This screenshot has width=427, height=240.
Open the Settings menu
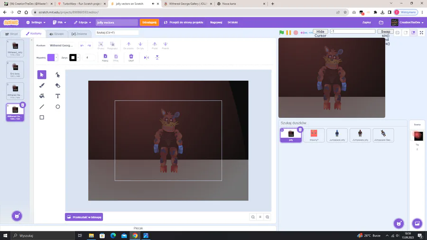36,22
